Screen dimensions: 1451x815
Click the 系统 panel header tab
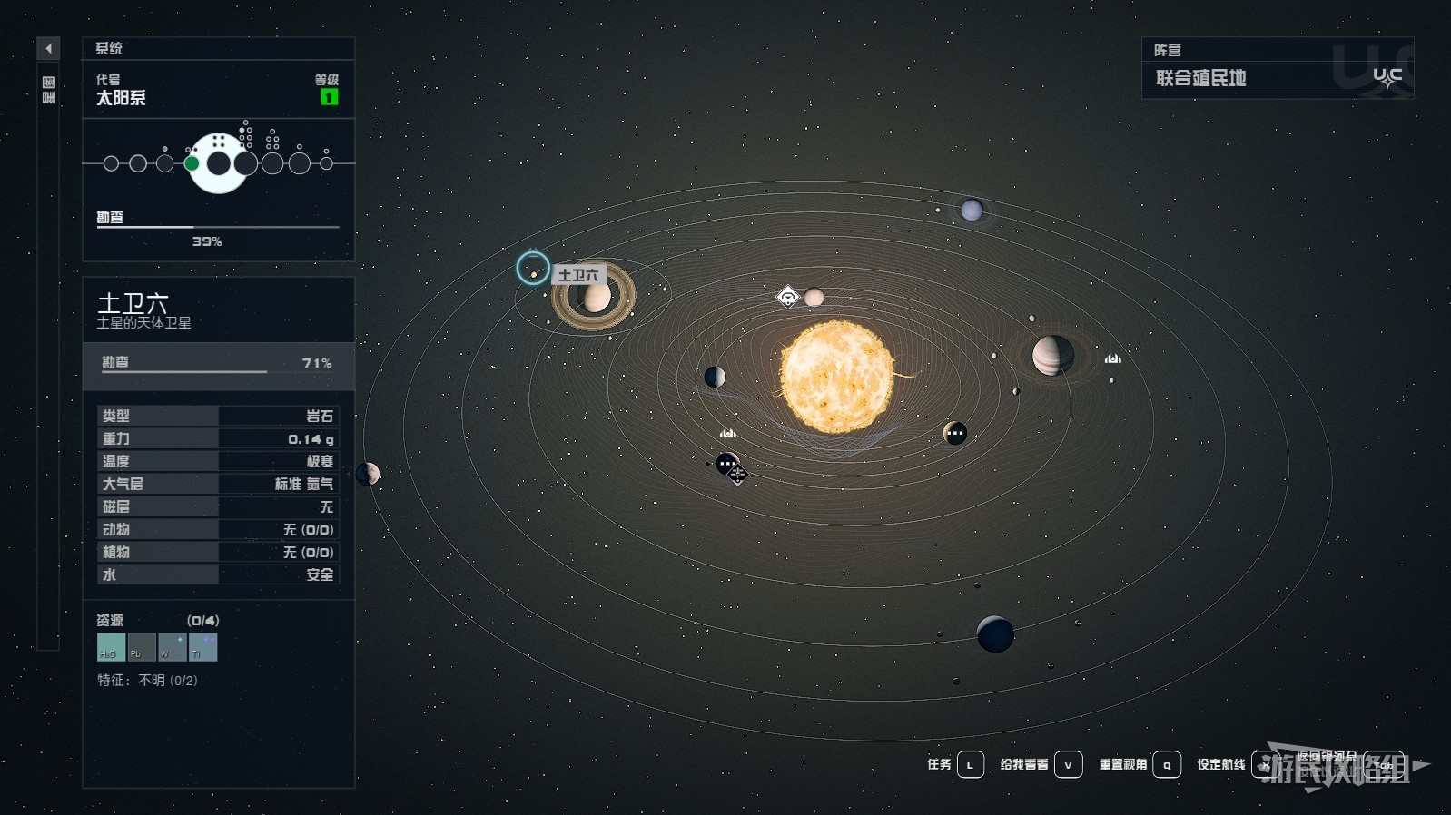pos(218,48)
